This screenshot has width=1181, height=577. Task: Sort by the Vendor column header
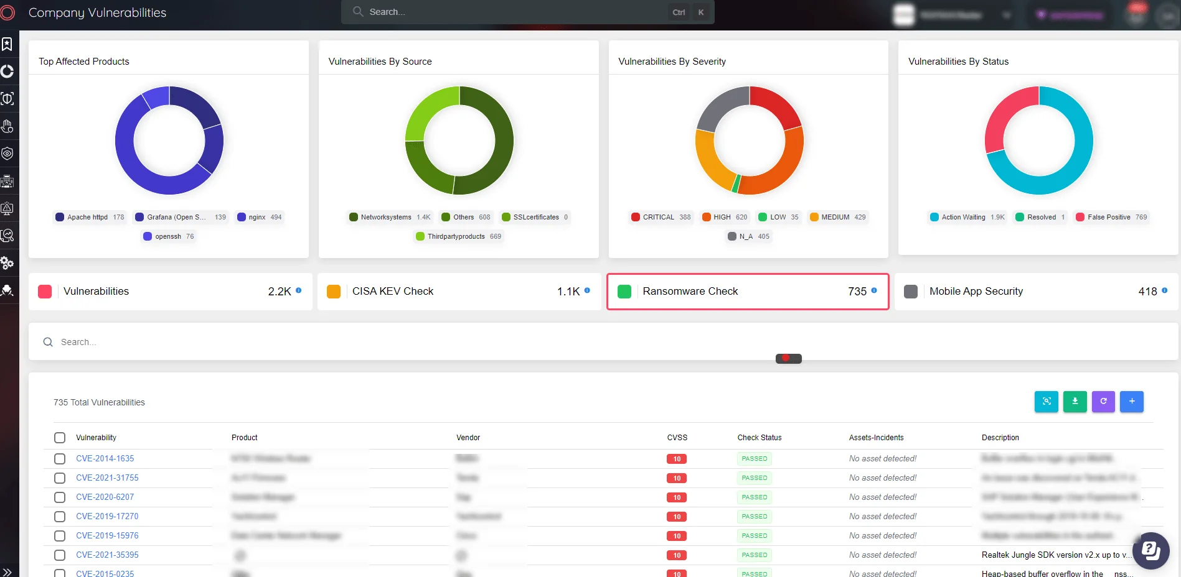pos(468,438)
